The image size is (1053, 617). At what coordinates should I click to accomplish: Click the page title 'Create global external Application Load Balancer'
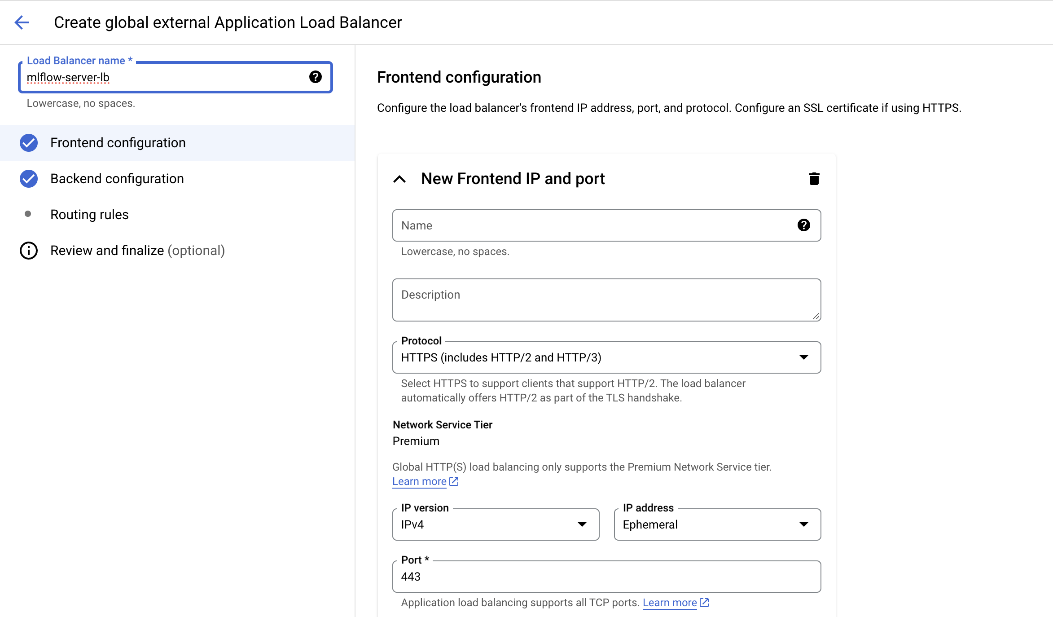click(x=228, y=22)
